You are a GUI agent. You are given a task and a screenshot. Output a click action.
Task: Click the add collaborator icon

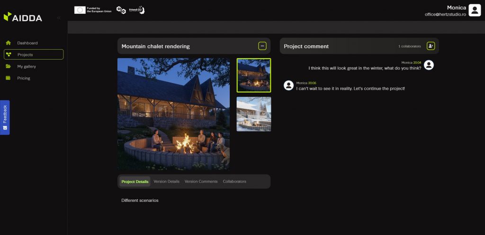[x=431, y=46]
